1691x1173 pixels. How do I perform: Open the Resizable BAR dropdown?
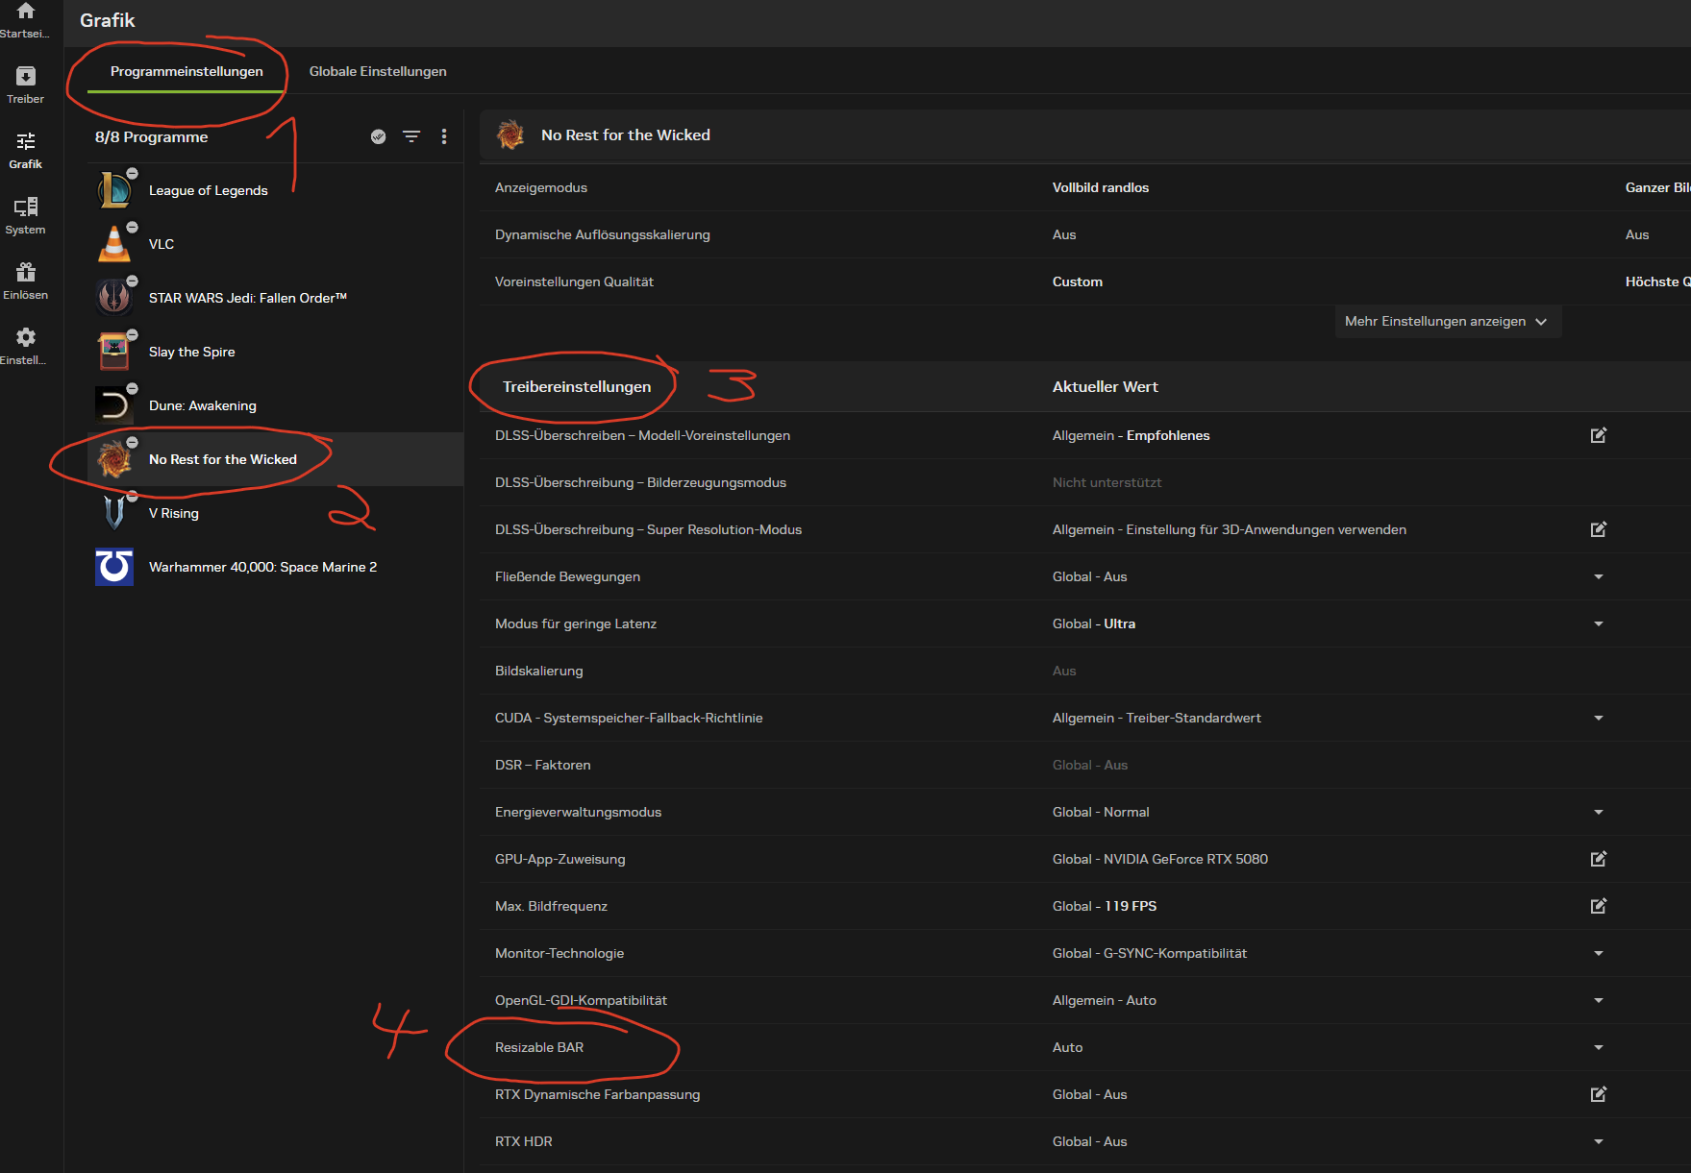click(1599, 1047)
